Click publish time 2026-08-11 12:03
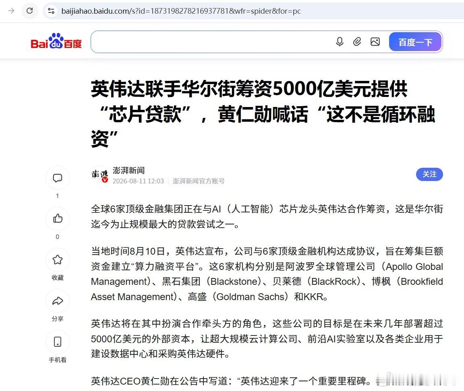The image size is (464, 391). click(x=138, y=181)
